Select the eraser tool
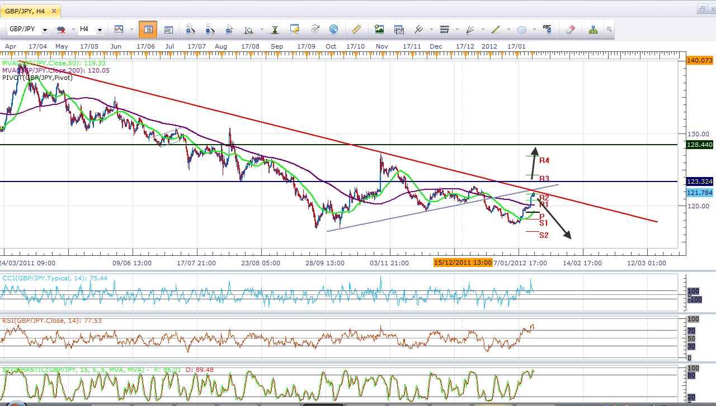 (570, 30)
